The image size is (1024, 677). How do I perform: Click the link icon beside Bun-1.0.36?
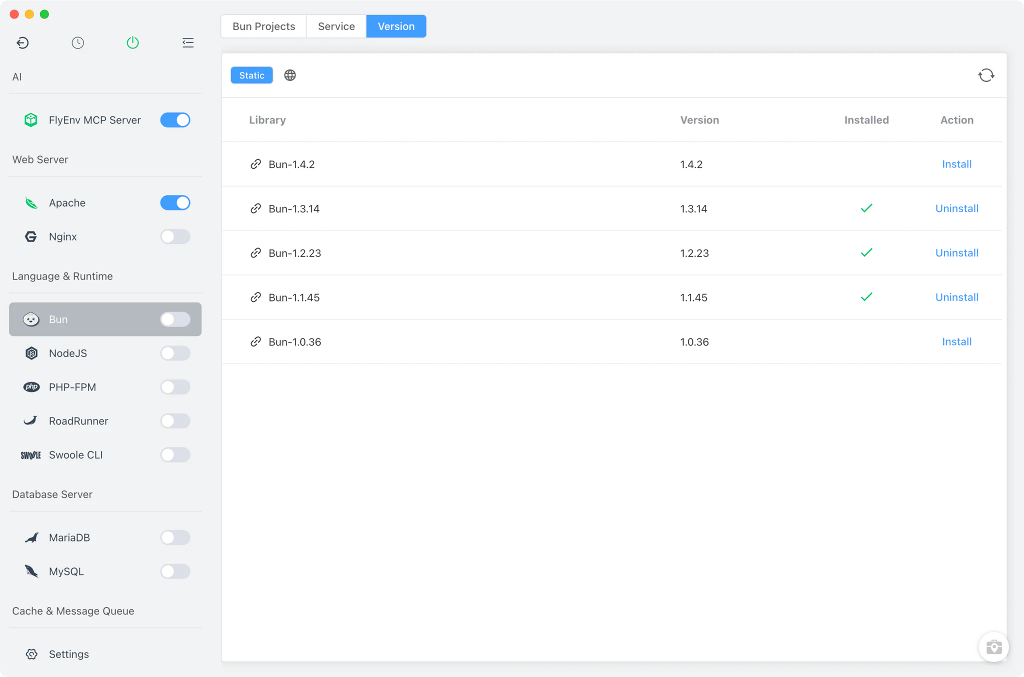tap(255, 342)
